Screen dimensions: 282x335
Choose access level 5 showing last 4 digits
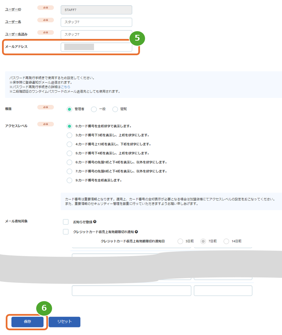[x=69, y=153]
